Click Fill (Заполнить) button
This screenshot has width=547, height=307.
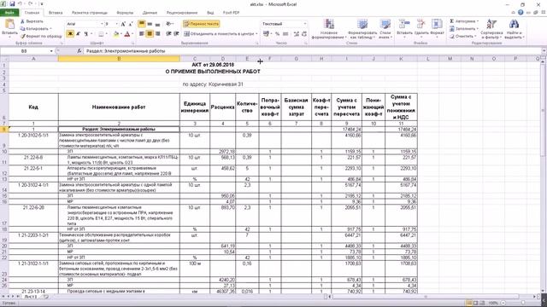[x=464, y=28]
